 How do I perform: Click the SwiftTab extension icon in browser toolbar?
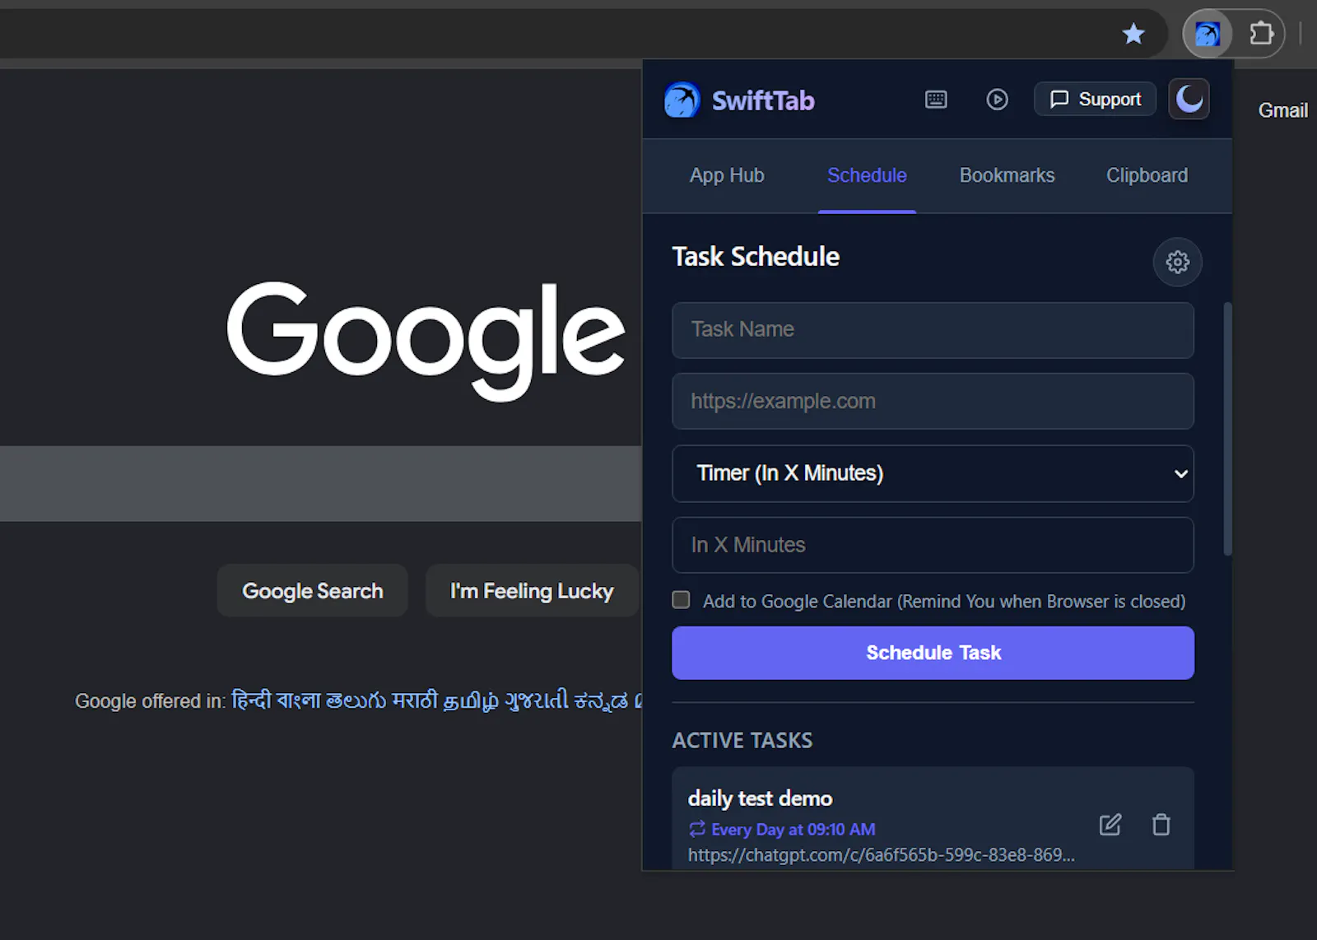click(x=1207, y=34)
